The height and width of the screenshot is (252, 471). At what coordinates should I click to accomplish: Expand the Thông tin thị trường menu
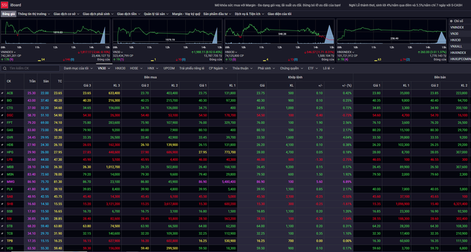pos(34,14)
